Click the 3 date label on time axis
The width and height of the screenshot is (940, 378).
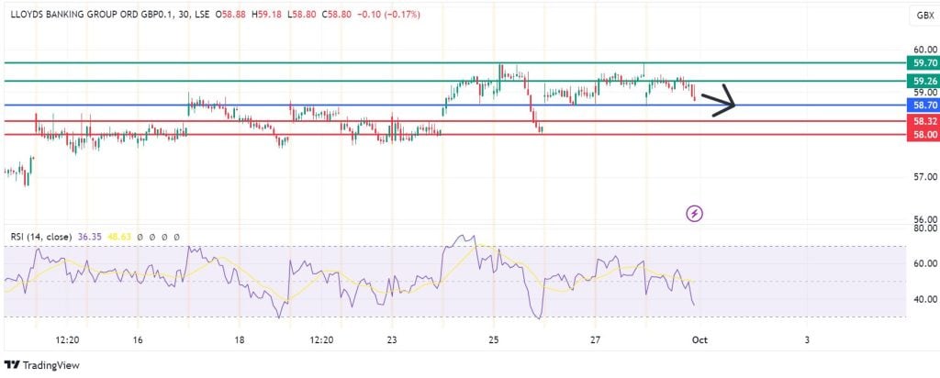pos(807,339)
